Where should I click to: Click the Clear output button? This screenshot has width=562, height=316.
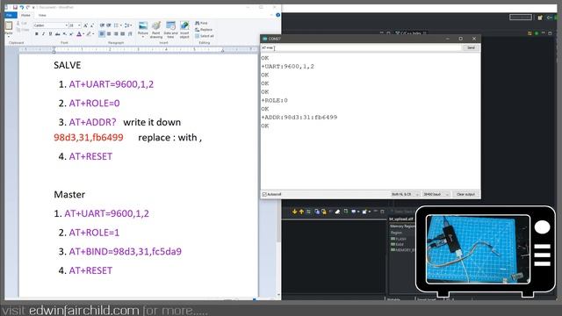point(465,194)
